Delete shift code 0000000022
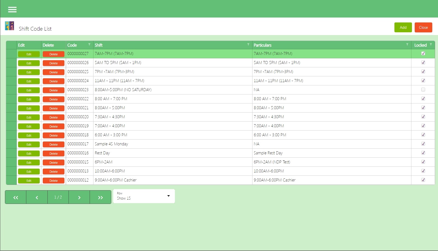The width and height of the screenshot is (438, 251). [53, 99]
